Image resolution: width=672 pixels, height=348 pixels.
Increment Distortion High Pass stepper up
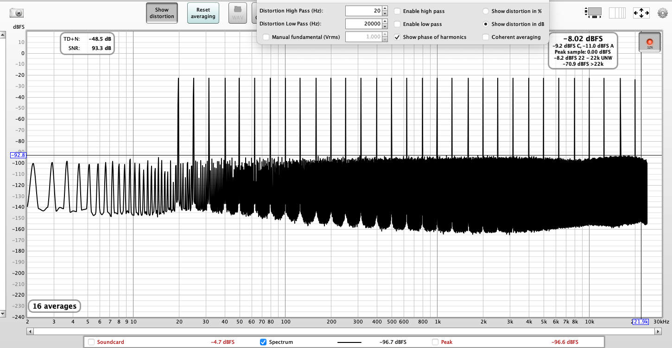[385, 8]
